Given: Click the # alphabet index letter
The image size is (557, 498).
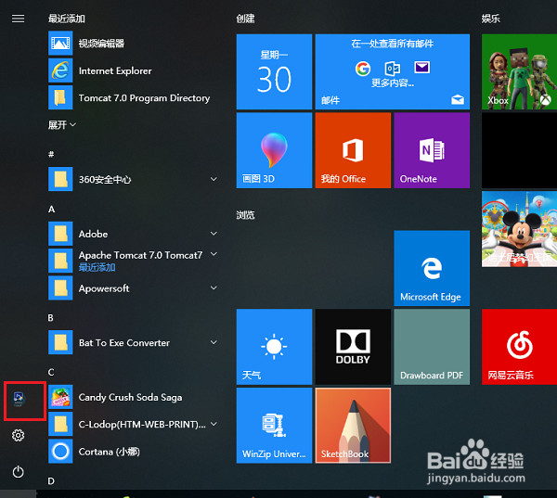Looking at the screenshot, I should tap(51, 154).
